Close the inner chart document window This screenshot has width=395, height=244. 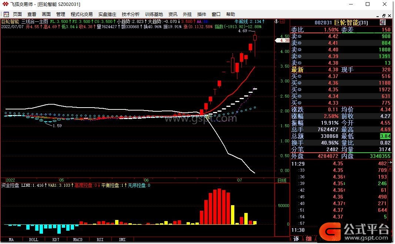389,16
